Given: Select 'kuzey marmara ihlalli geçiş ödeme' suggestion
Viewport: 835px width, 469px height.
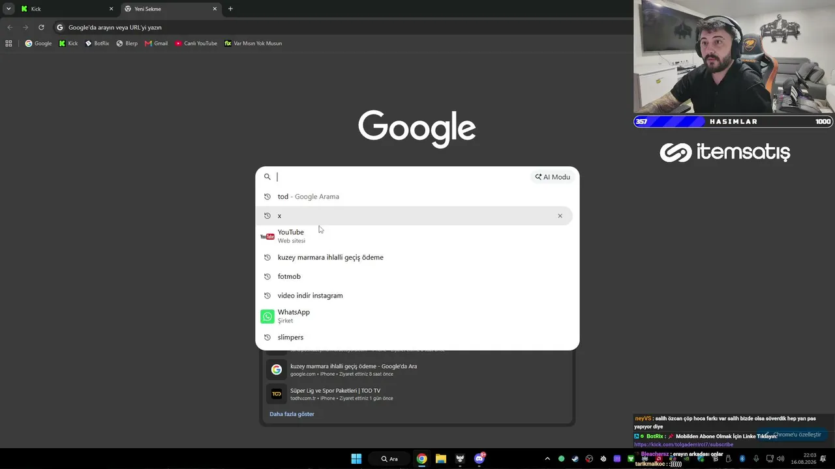Looking at the screenshot, I should point(414,257).
